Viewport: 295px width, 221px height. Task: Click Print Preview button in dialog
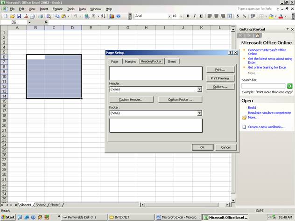(x=220, y=78)
